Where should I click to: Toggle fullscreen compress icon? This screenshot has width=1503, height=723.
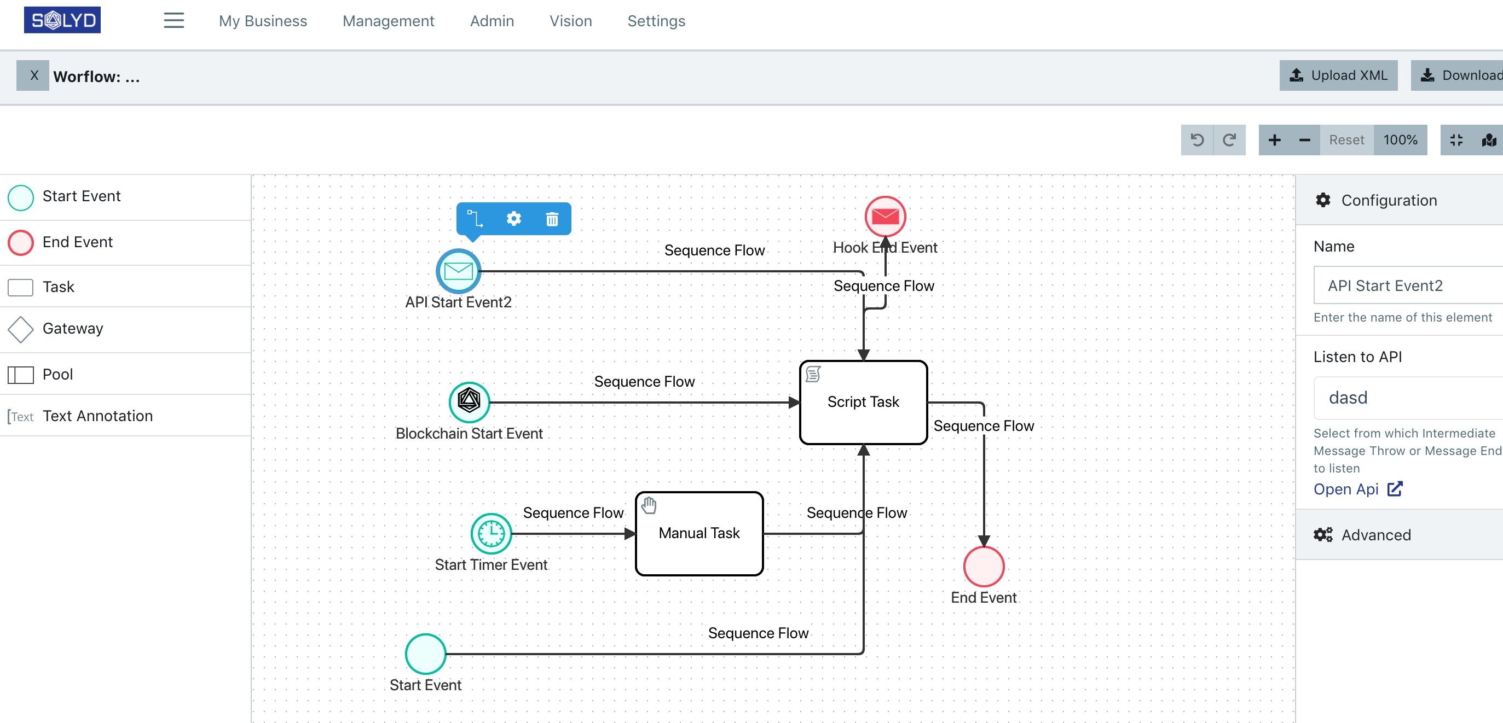click(x=1456, y=140)
